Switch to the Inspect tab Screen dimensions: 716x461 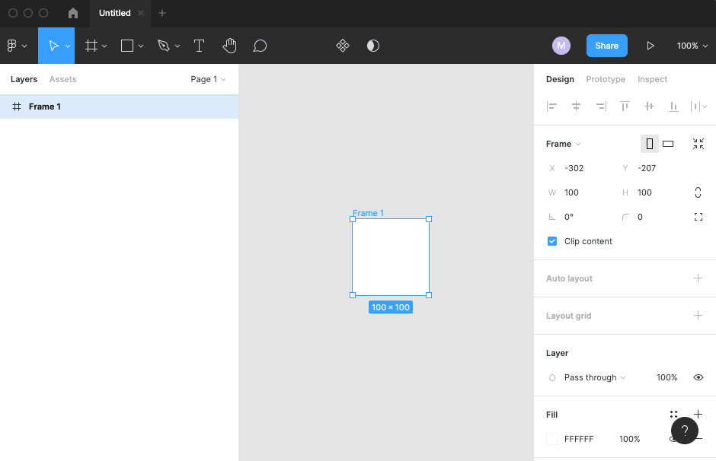pos(652,79)
